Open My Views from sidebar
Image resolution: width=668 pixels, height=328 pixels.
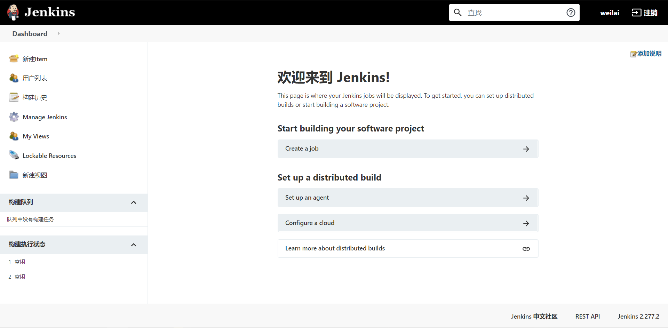point(35,136)
